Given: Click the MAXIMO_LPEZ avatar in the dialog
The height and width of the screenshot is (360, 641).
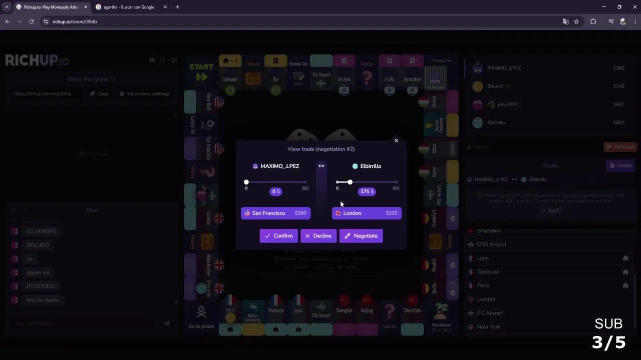Looking at the screenshot, I should point(255,166).
